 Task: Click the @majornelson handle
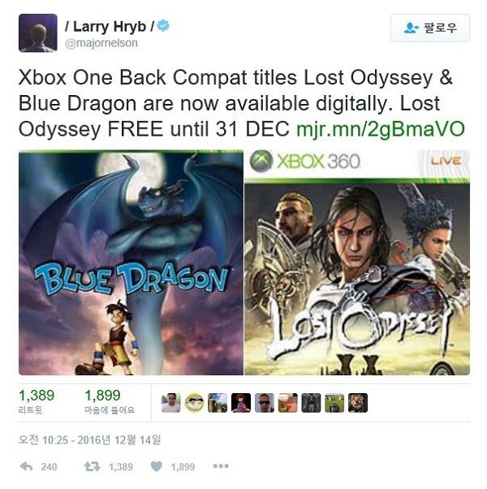(x=101, y=43)
